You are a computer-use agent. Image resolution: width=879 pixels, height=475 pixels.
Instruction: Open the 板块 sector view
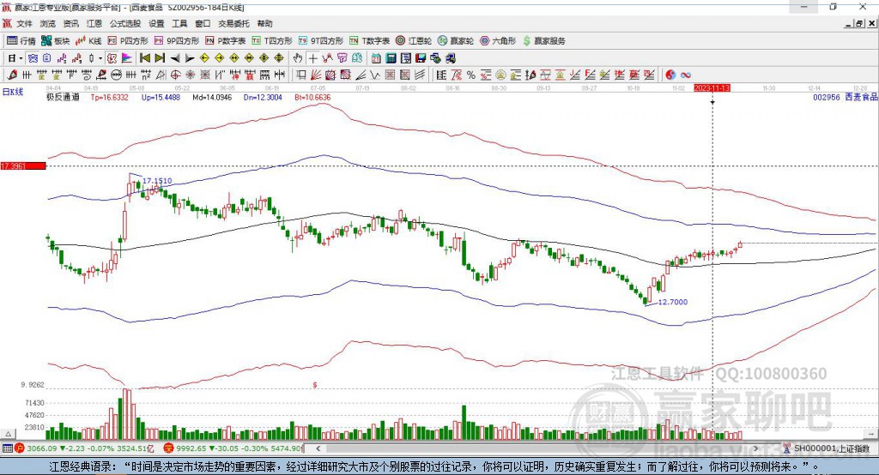(56, 41)
